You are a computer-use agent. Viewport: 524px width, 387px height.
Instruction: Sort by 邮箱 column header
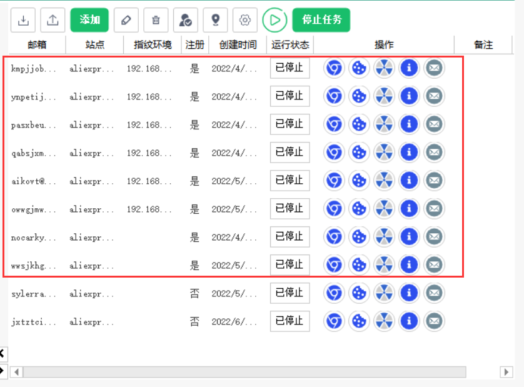click(x=37, y=45)
